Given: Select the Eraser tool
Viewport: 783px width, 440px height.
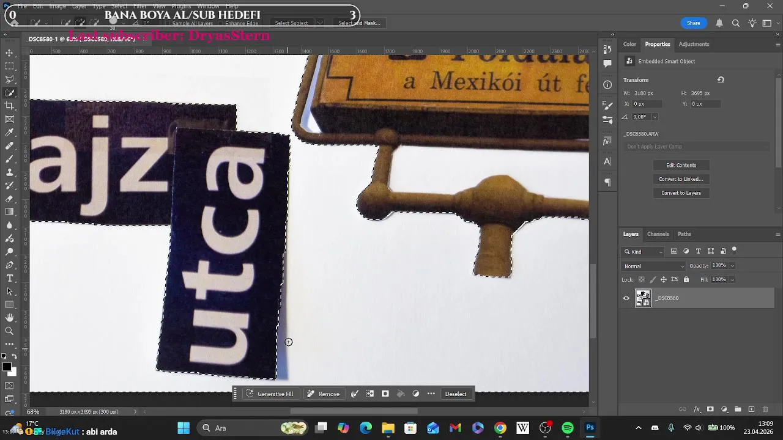Looking at the screenshot, I should (x=10, y=199).
